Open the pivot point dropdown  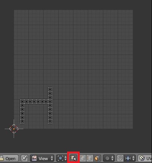tap(62, 158)
